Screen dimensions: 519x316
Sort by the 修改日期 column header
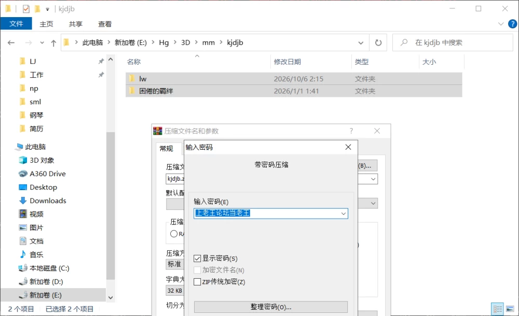(x=288, y=62)
